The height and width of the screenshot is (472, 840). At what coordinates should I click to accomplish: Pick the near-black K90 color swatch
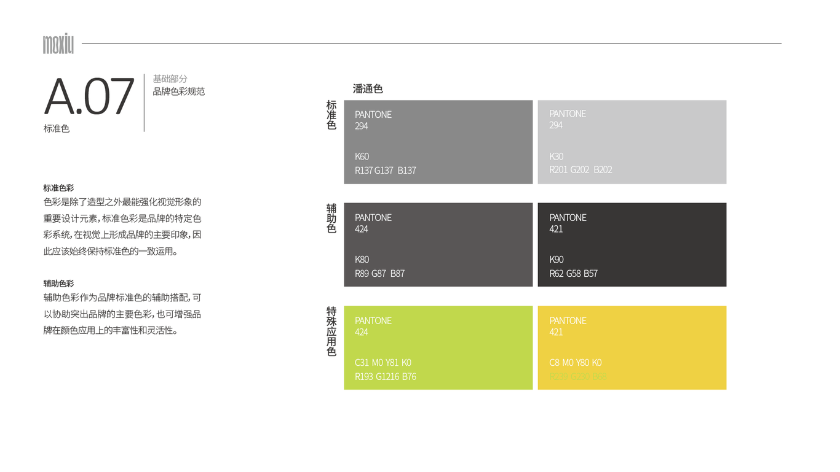[632, 244]
